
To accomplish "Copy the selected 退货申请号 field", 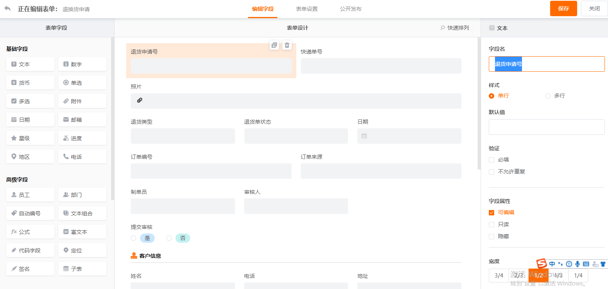I will [274, 45].
